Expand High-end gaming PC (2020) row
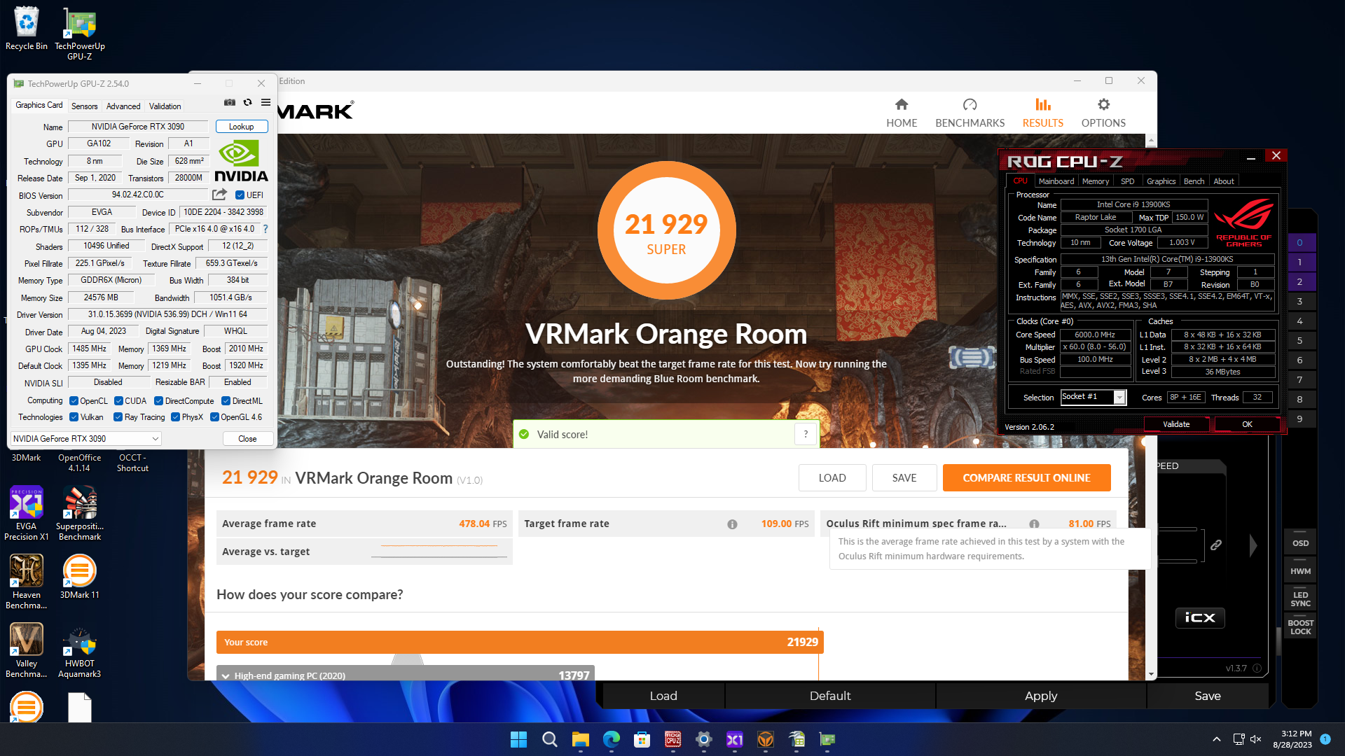The image size is (1345, 756). 226,676
